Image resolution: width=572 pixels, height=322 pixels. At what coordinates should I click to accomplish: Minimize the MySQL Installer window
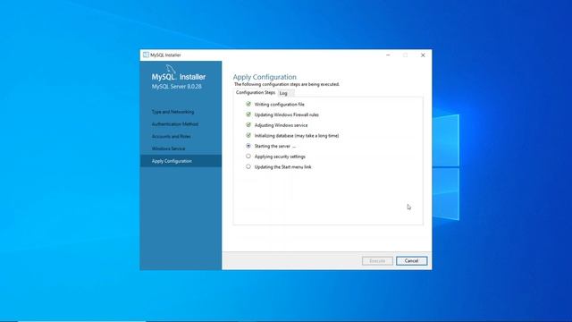point(388,55)
